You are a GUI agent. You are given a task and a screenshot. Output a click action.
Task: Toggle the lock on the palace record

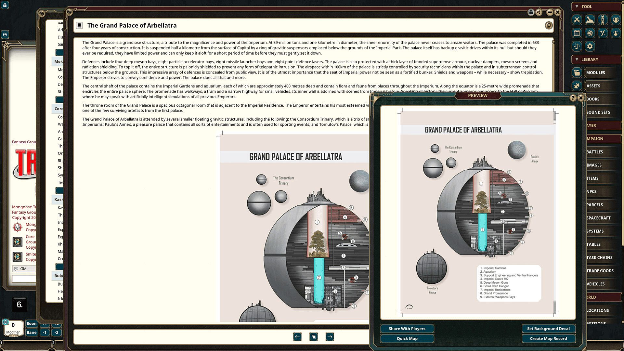(x=531, y=12)
